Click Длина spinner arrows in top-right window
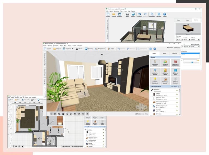The image size is (209, 155). tap(182, 40)
